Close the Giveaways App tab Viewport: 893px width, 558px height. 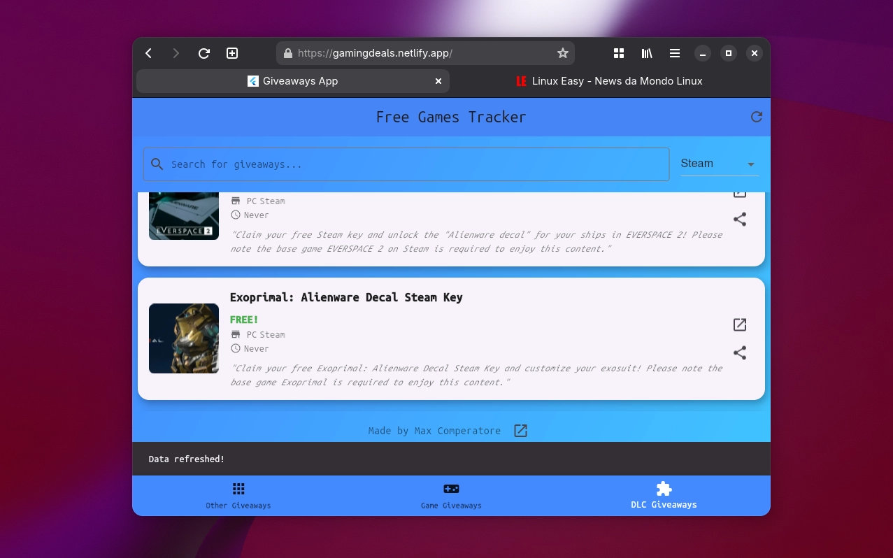pos(438,81)
